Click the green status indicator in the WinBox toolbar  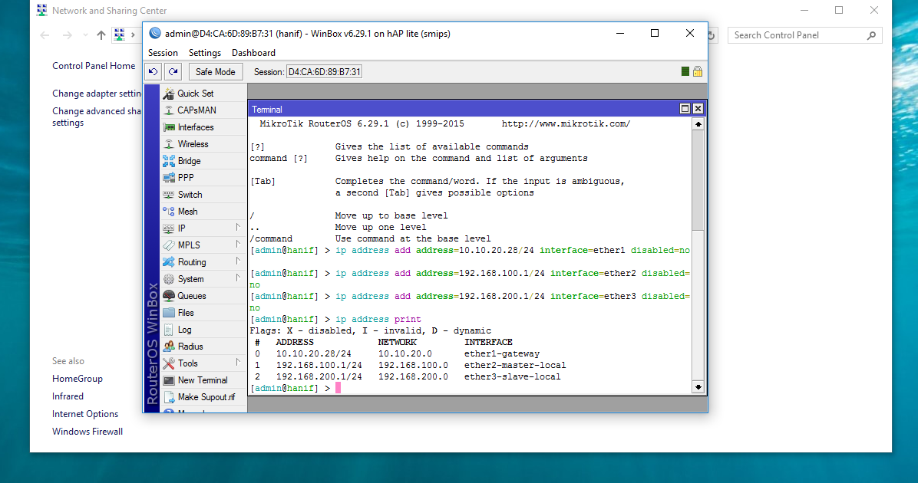[x=685, y=71]
